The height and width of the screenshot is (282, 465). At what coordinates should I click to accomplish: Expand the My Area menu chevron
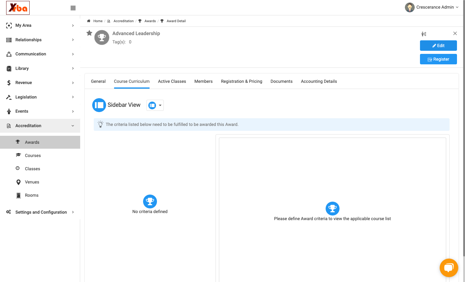[73, 26]
